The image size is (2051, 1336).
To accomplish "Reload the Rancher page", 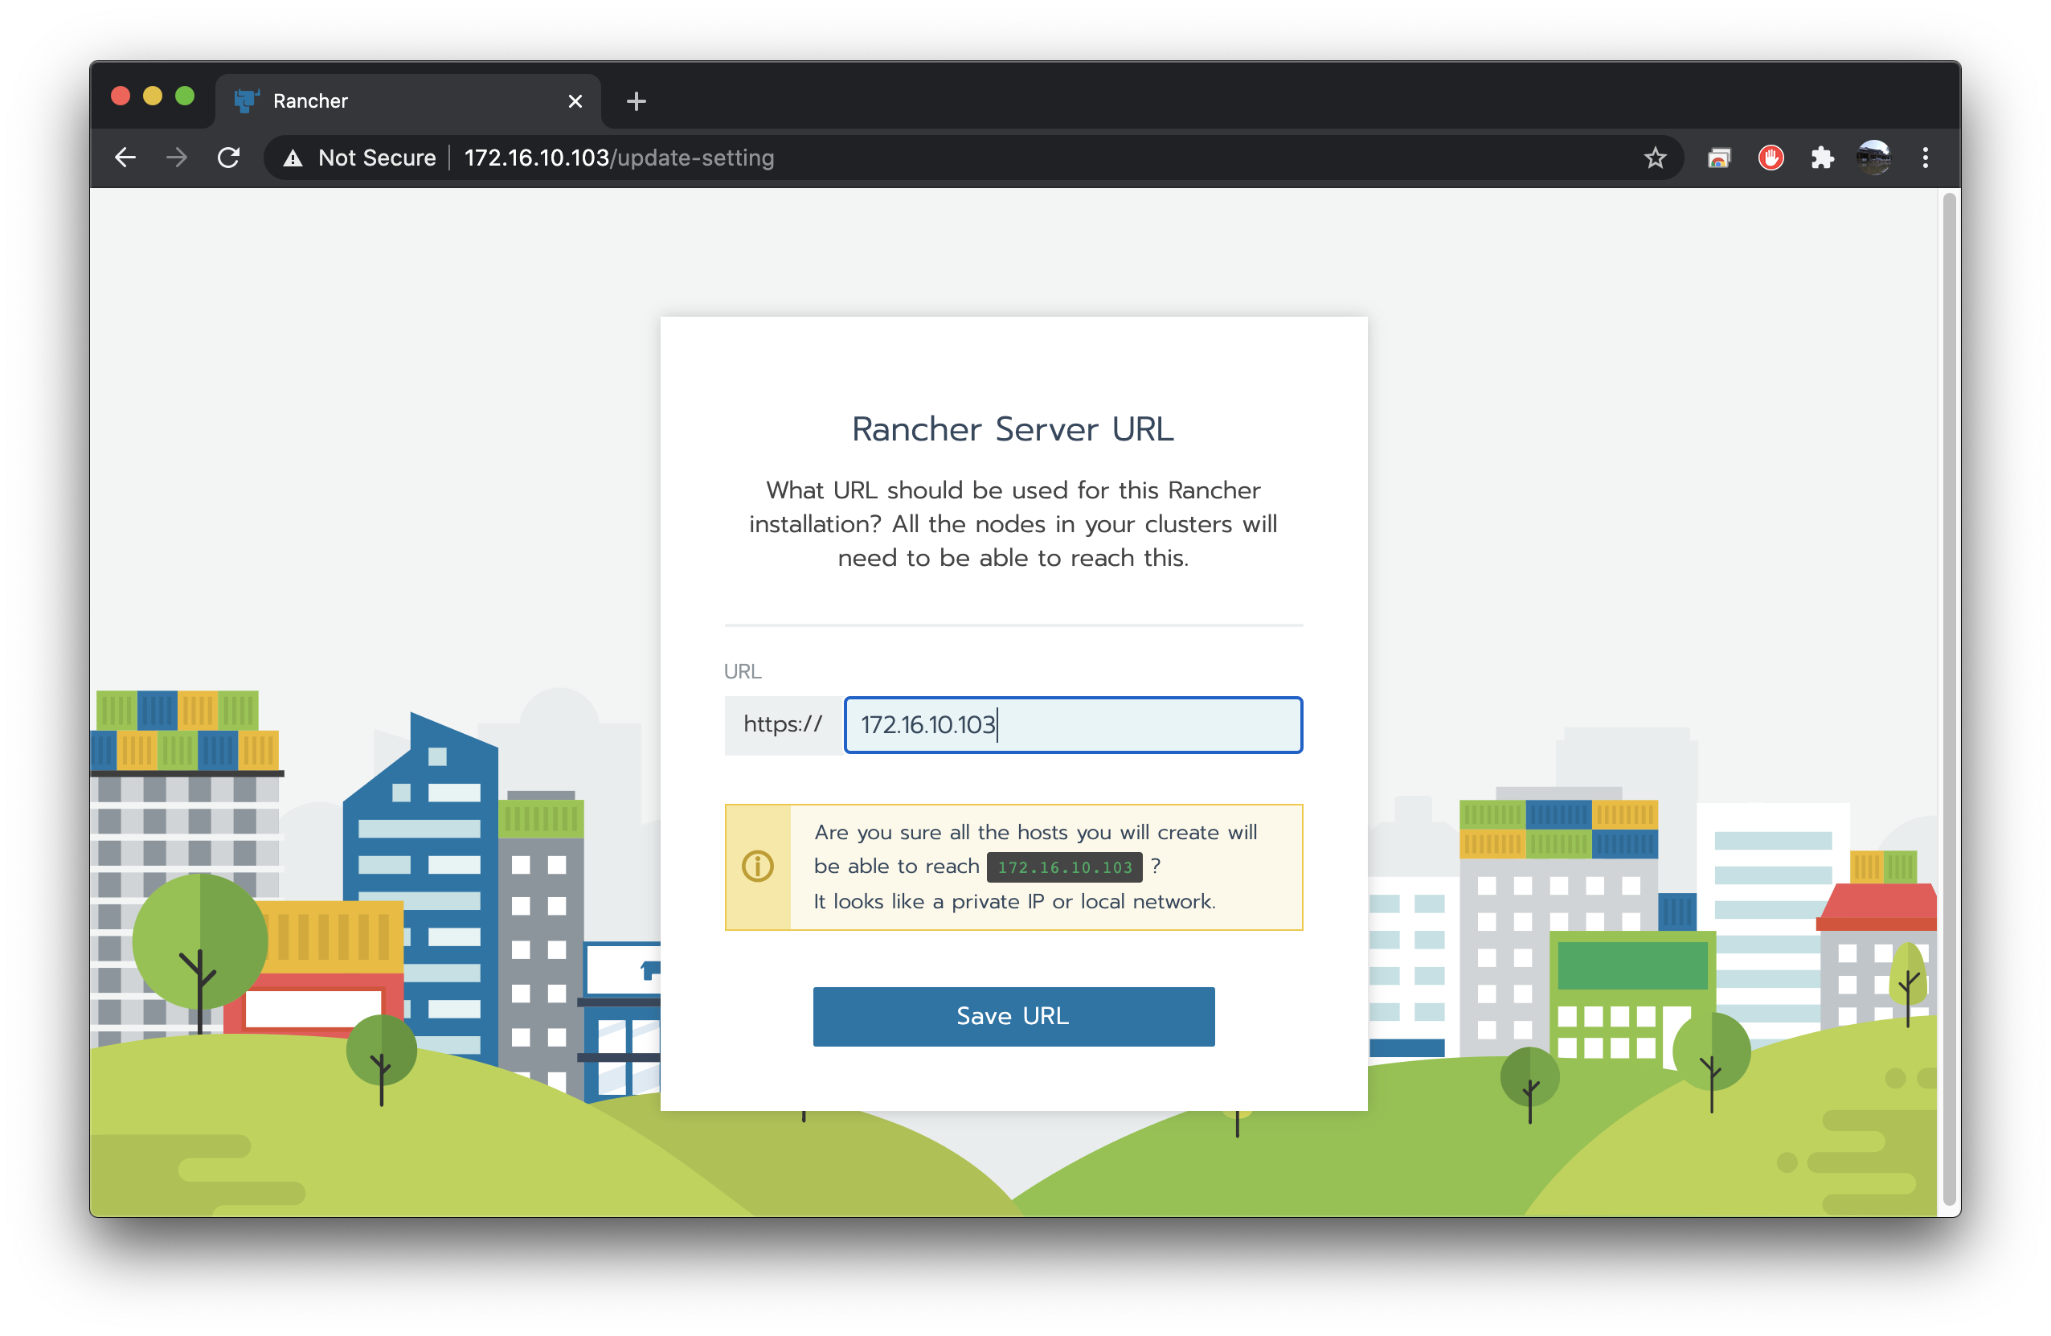I will click(228, 158).
